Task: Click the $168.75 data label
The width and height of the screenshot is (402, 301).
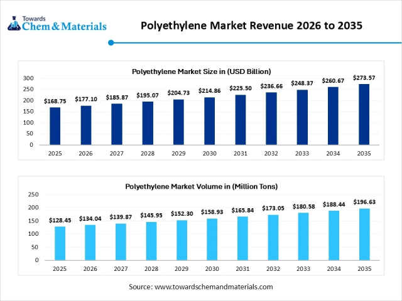Action: tap(55, 101)
